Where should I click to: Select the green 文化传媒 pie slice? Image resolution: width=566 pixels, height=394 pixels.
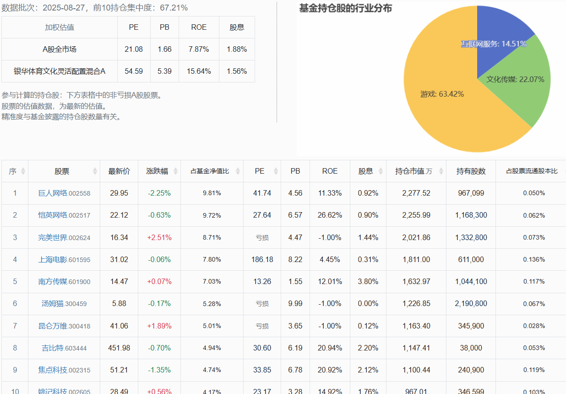(515, 79)
